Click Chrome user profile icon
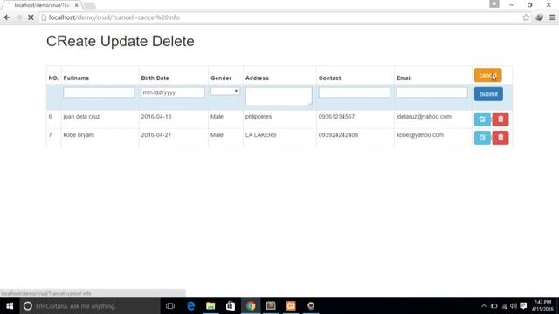 pos(494,3)
